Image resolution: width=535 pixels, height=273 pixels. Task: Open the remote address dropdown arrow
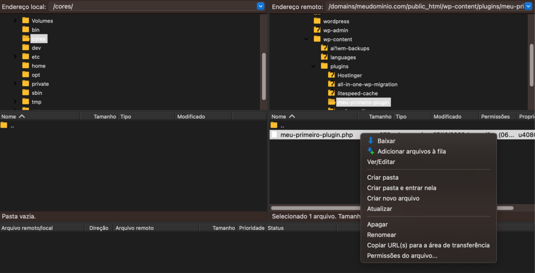point(528,6)
